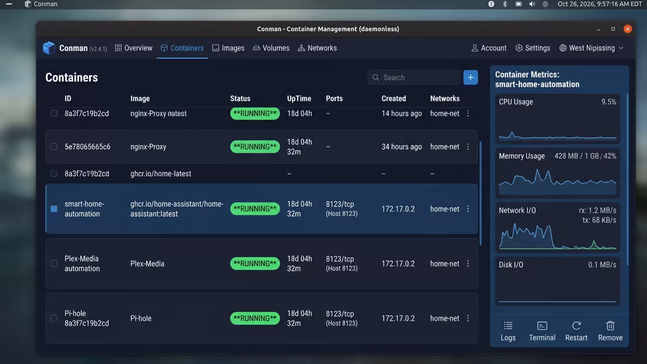
Task: Focus the container Search field
Action: (x=414, y=77)
